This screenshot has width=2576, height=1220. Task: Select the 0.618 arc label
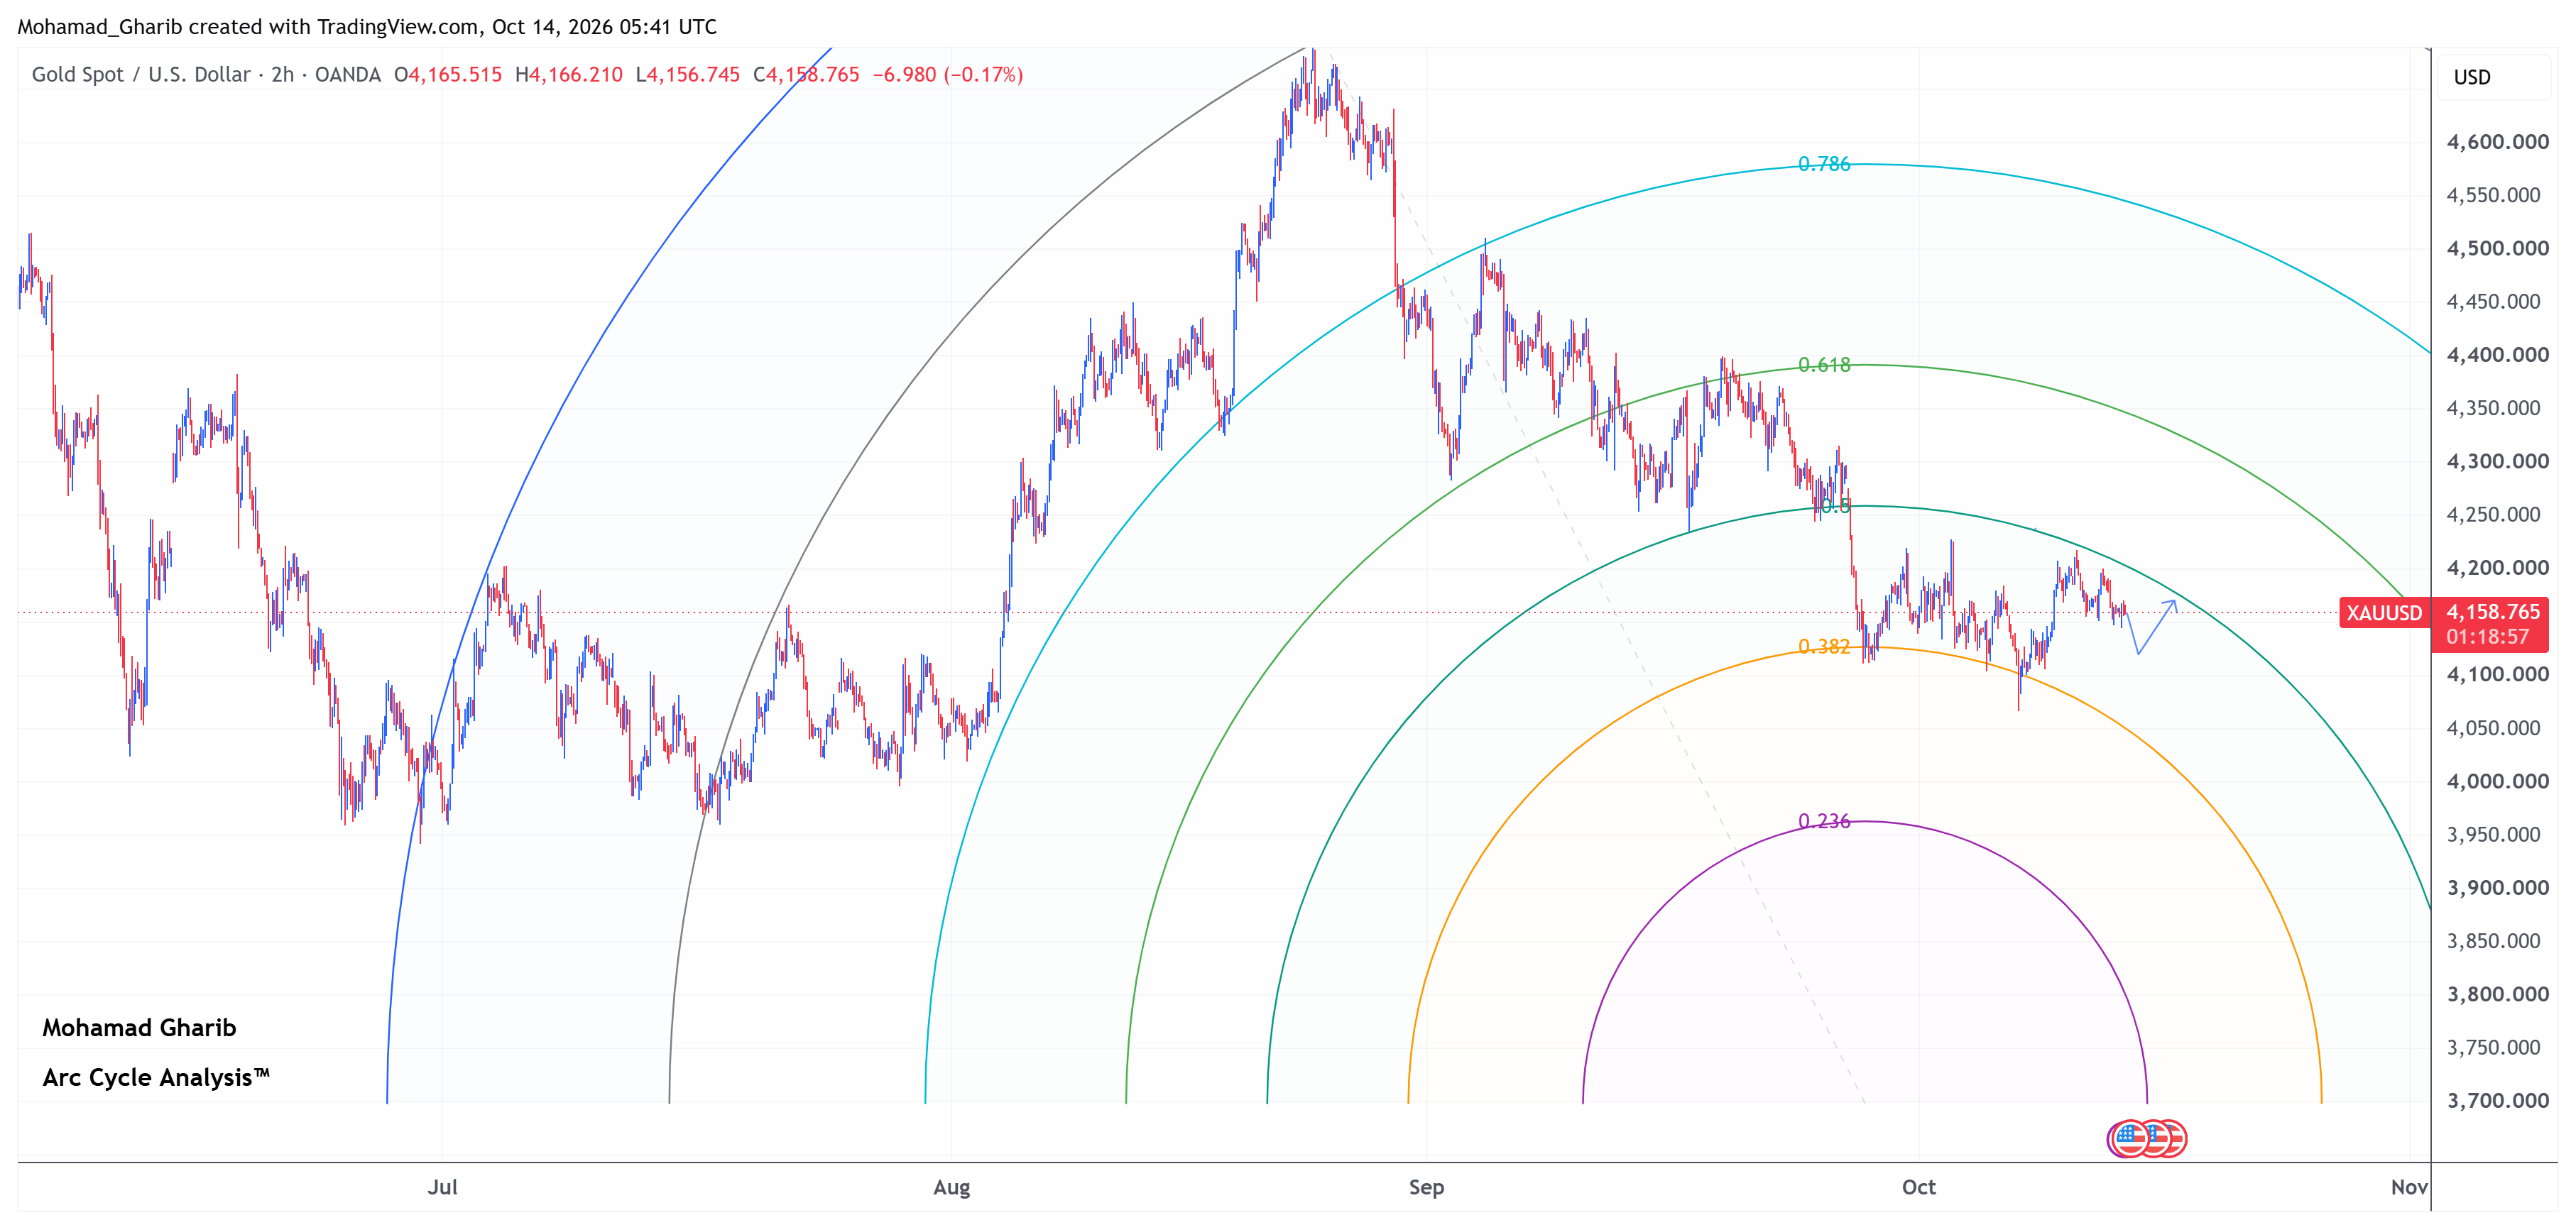(x=1824, y=365)
